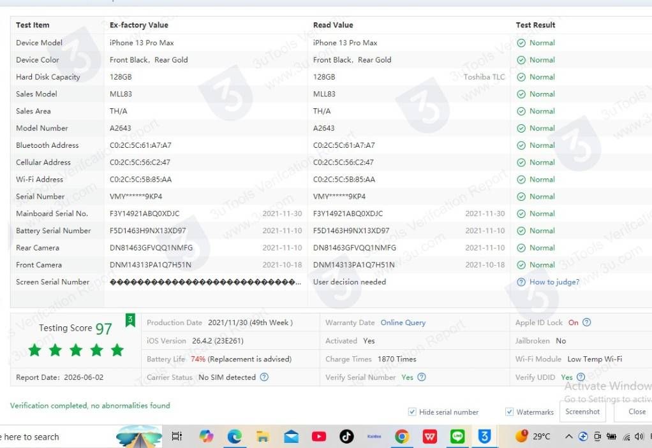Toggle the Watermarks checkbox
The width and height of the screenshot is (652, 448).
(x=509, y=412)
